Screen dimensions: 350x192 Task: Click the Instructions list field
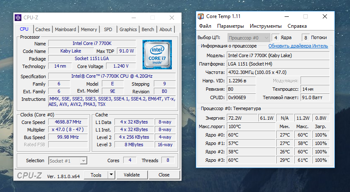point(112,102)
